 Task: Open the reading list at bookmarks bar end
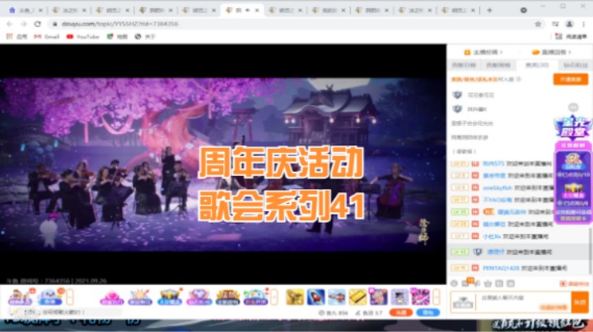pyautogui.click(x=571, y=37)
